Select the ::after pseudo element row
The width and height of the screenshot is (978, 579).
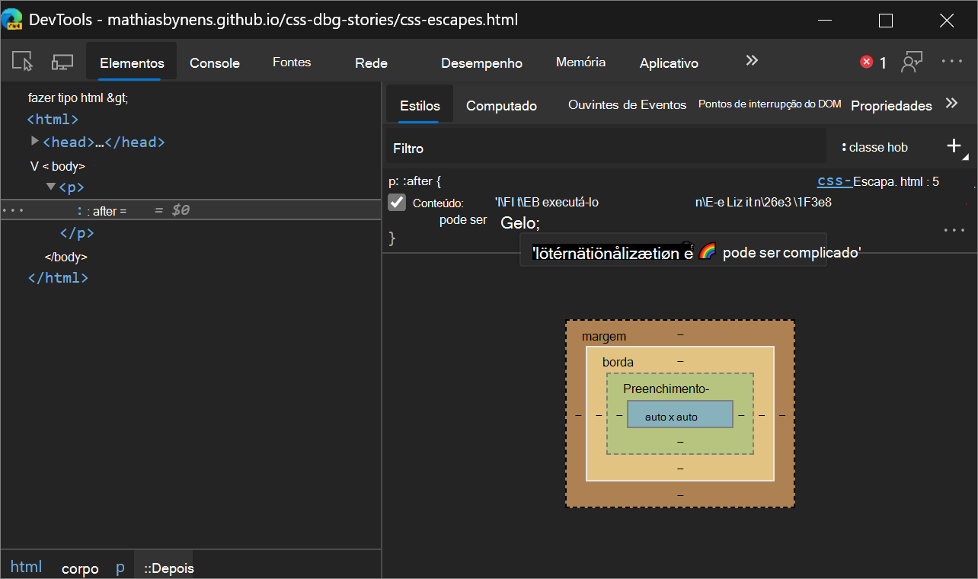tap(190, 210)
